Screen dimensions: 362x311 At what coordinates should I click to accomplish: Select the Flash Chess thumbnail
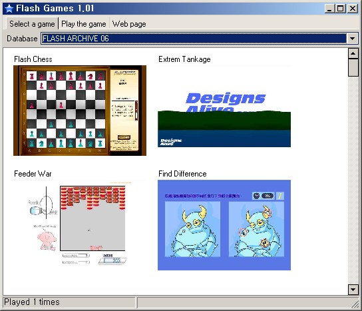(x=80, y=111)
